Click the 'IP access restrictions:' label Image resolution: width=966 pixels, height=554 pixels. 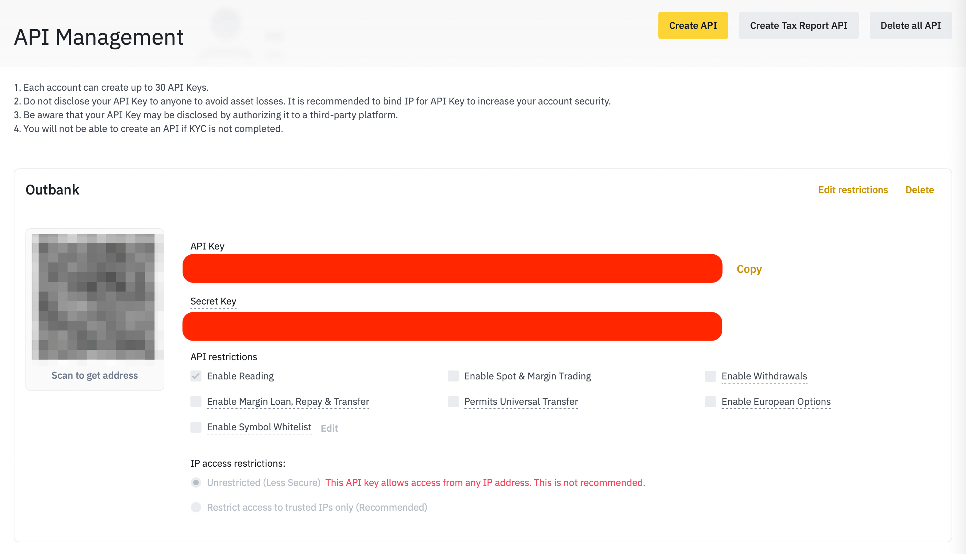pyautogui.click(x=238, y=463)
